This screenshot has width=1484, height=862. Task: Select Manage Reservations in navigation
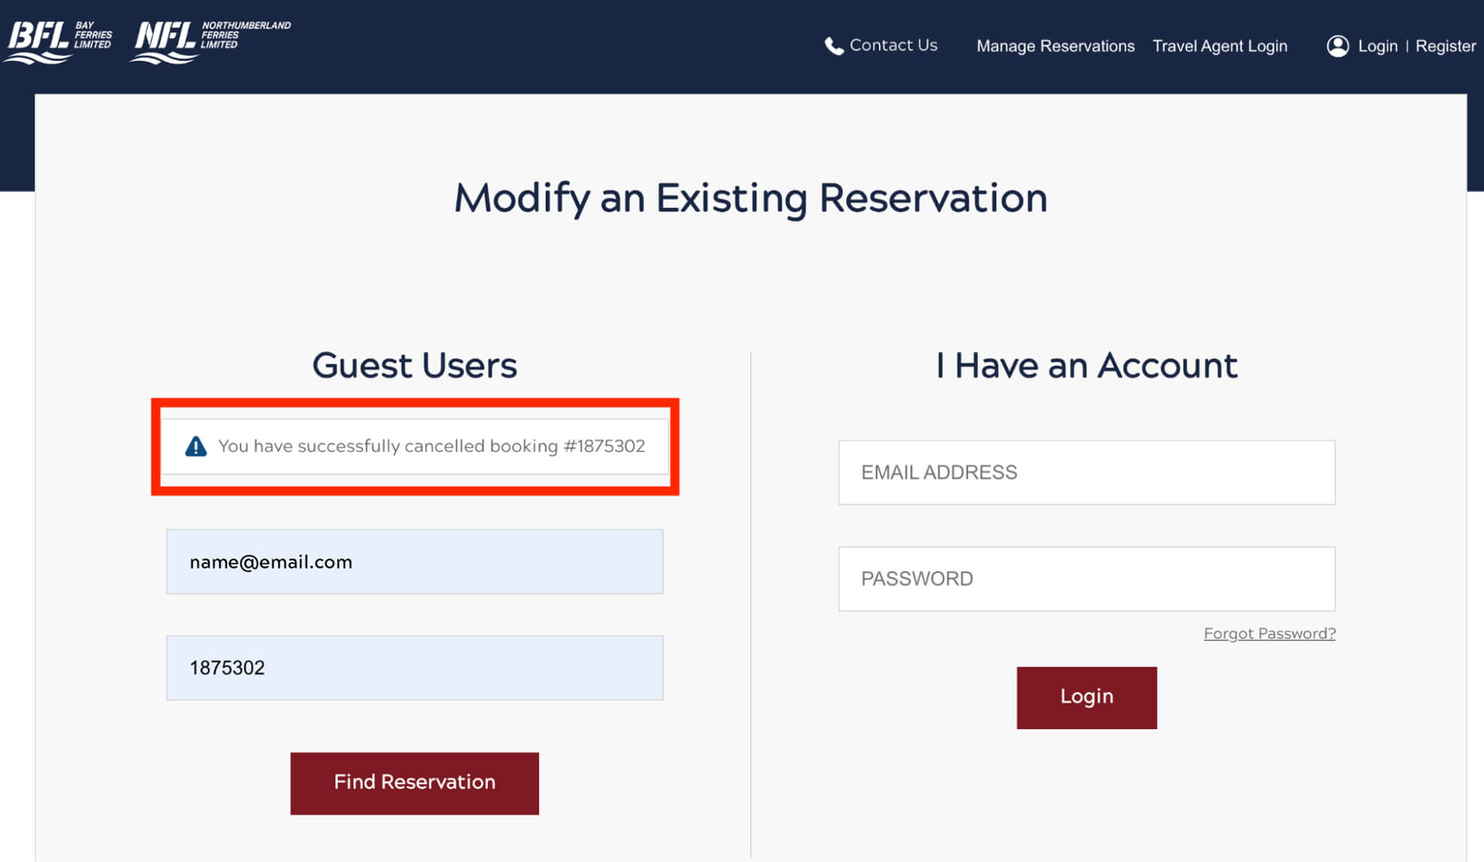pos(1055,46)
